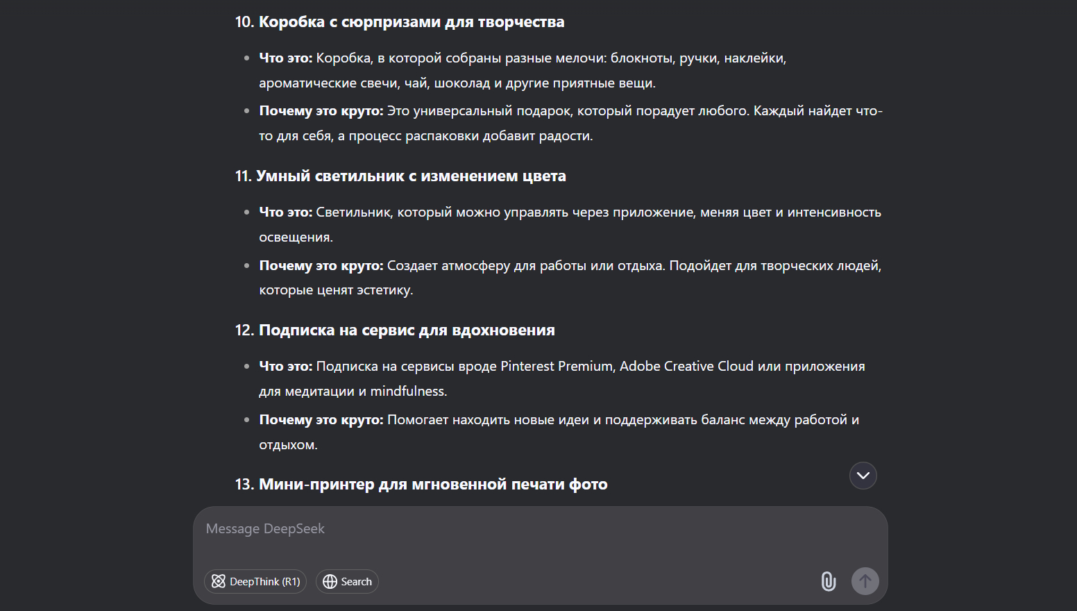Click the "Pinterest Premium" text
This screenshot has width=1077, height=611.
(x=557, y=367)
